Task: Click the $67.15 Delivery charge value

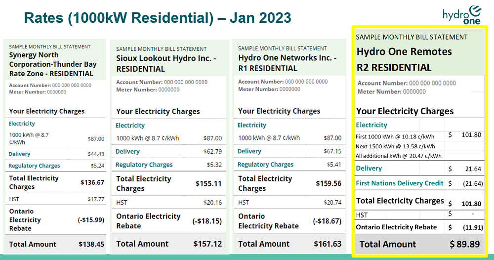Action: tap(331, 151)
